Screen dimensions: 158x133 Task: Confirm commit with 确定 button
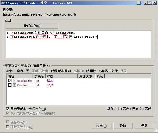click(102, 126)
